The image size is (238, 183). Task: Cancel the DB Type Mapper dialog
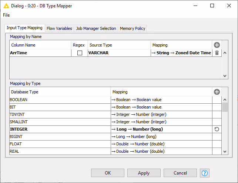(x=180, y=173)
